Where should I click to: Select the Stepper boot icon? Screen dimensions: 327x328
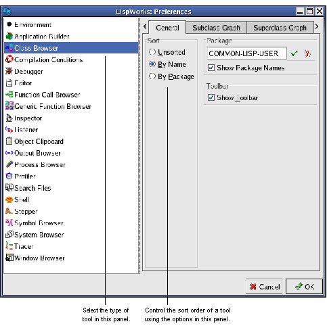9,211
